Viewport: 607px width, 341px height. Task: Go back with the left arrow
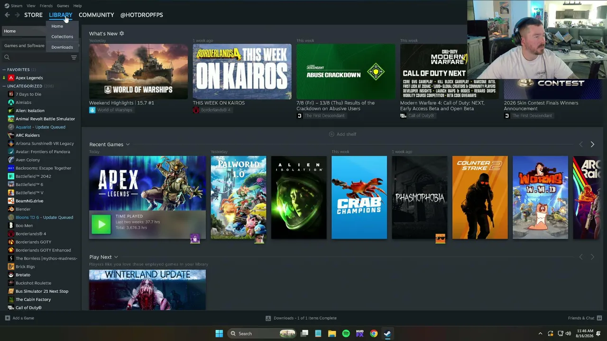[7, 15]
